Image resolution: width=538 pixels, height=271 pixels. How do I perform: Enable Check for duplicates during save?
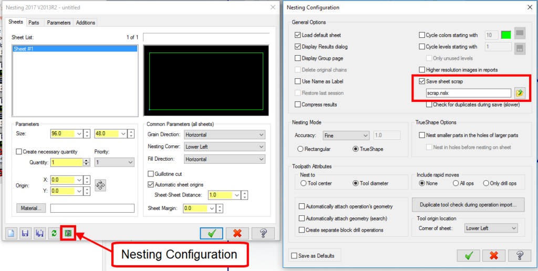coord(429,105)
